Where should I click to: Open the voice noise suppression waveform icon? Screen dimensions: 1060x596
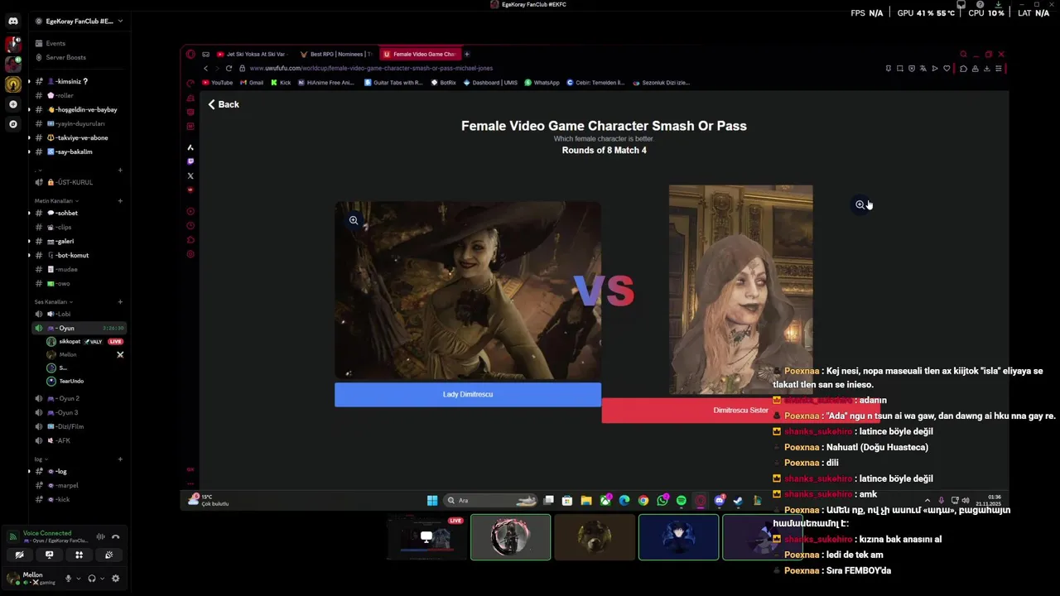[x=100, y=536]
